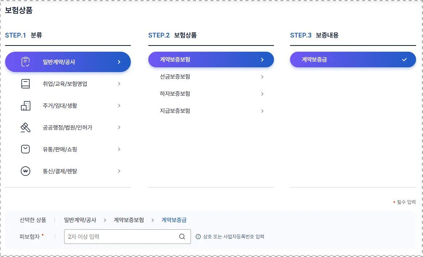The height and width of the screenshot is (257, 423).
Task: Click 일반계약/공사 in the selected product breadcrumb
Action: point(80,220)
